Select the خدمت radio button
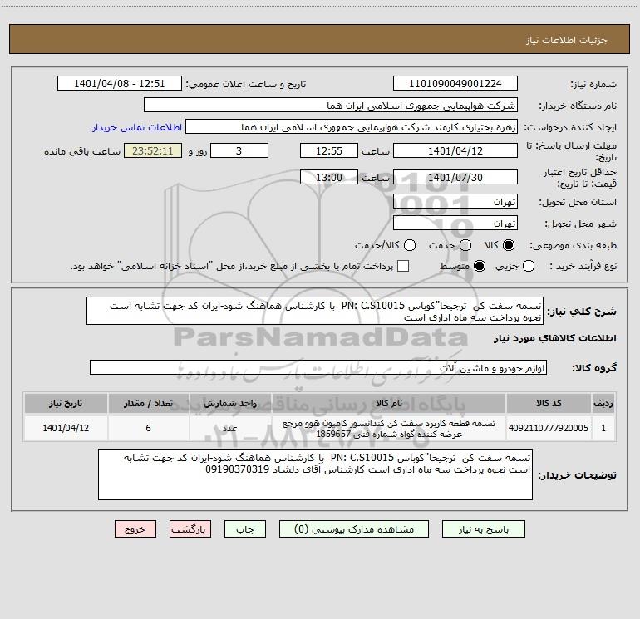The width and height of the screenshot is (640, 619). (465, 245)
